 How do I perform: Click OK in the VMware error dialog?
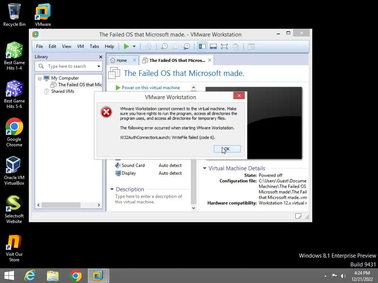pyautogui.click(x=227, y=149)
